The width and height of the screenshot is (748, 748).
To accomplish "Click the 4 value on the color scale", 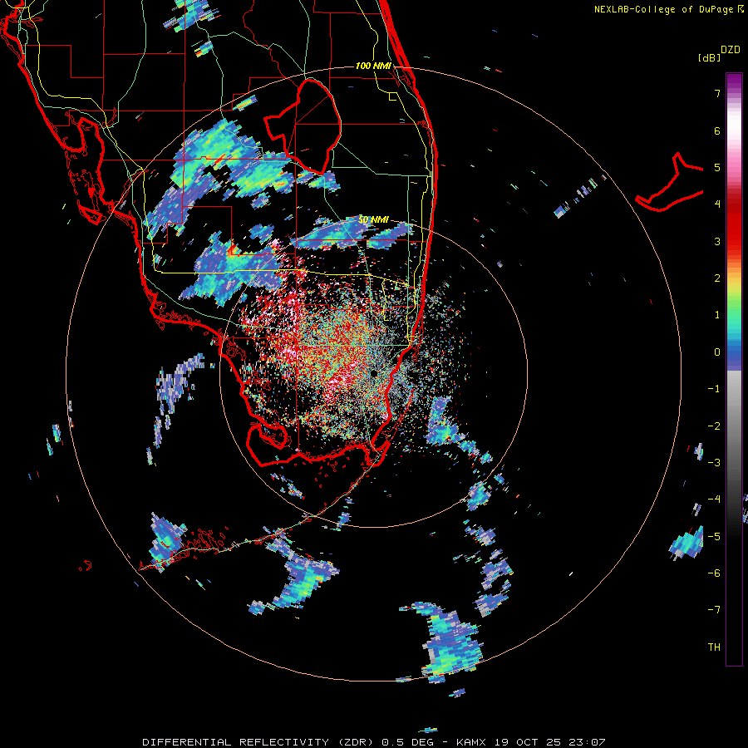I will (717, 204).
